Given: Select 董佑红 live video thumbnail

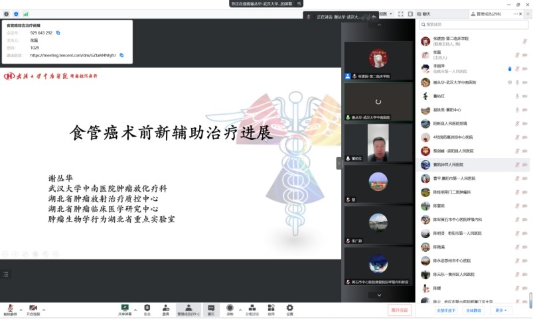Looking at the screenshot, I should coord(378,143).
